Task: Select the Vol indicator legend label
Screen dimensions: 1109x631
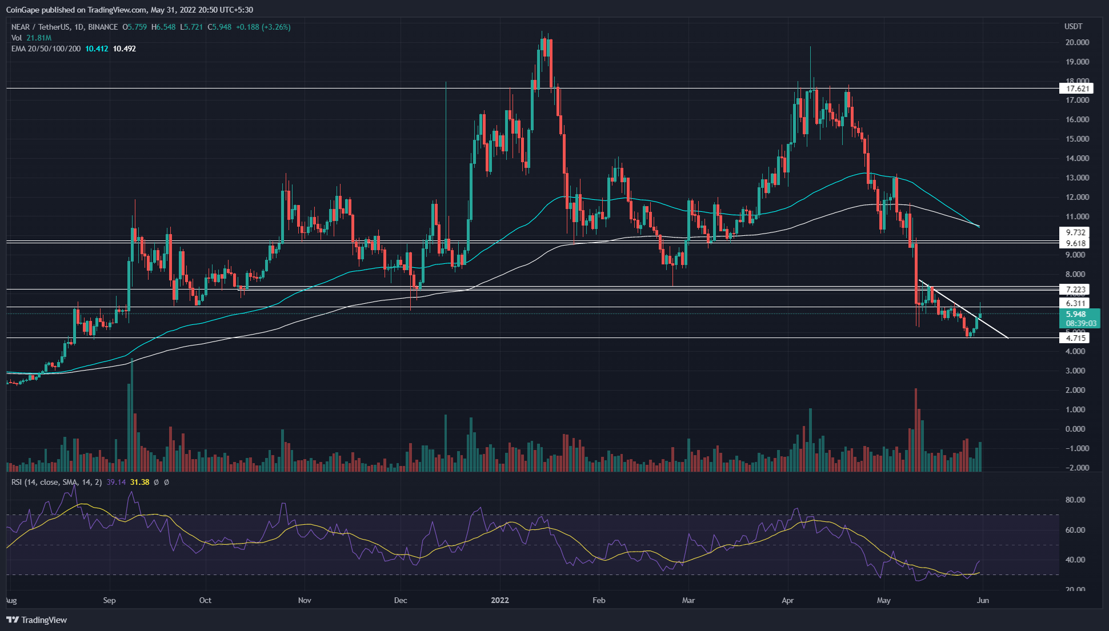Action: pos(17,38)
